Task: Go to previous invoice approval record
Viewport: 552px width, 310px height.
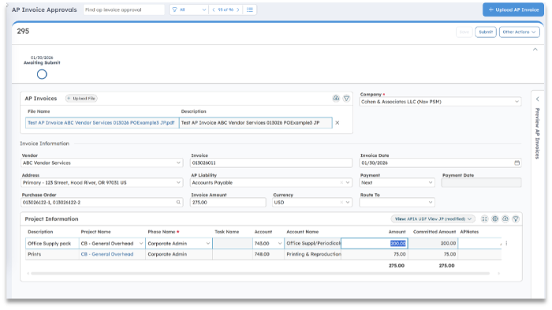Action: click(x=214, y=10)
